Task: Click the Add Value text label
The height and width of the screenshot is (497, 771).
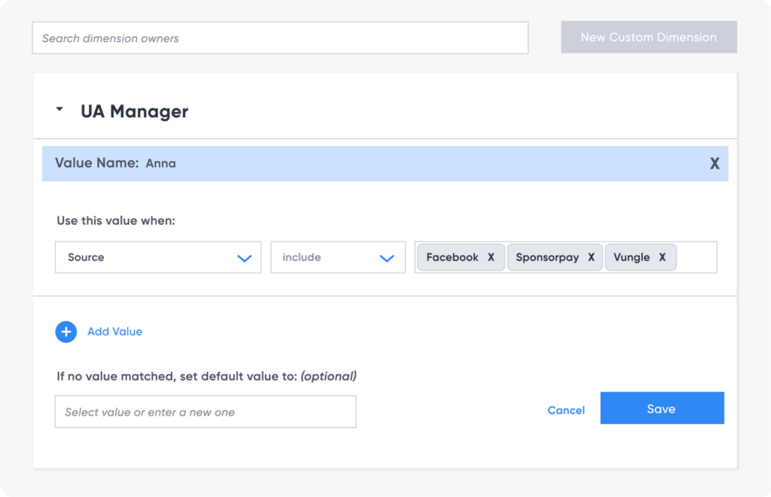Action: click(114, 332)
